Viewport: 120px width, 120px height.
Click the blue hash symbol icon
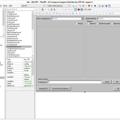95,6
